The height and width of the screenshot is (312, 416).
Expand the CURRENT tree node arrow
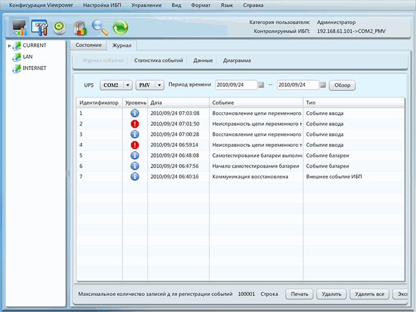(10, 46)
